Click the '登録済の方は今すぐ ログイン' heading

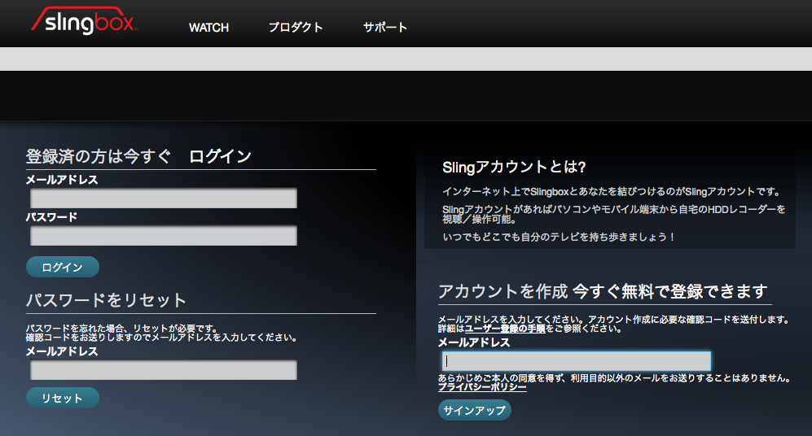138,156
